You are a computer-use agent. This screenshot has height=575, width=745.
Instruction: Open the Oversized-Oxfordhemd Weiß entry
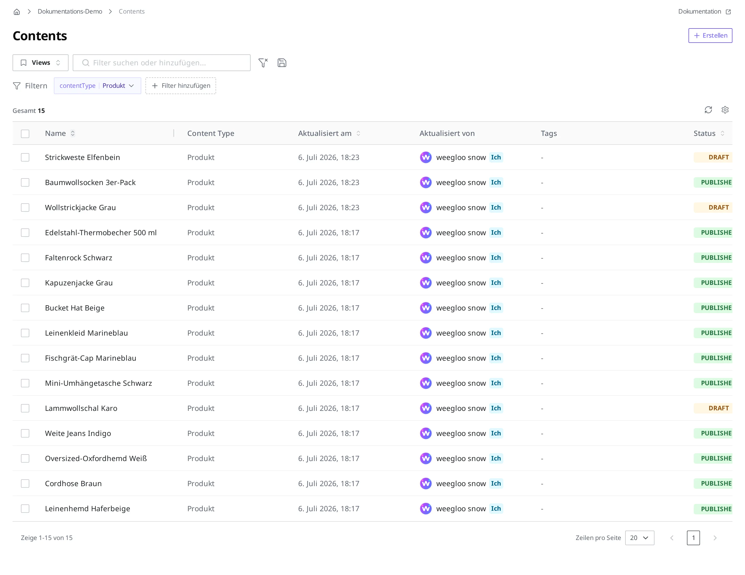(x=96, y=458)
